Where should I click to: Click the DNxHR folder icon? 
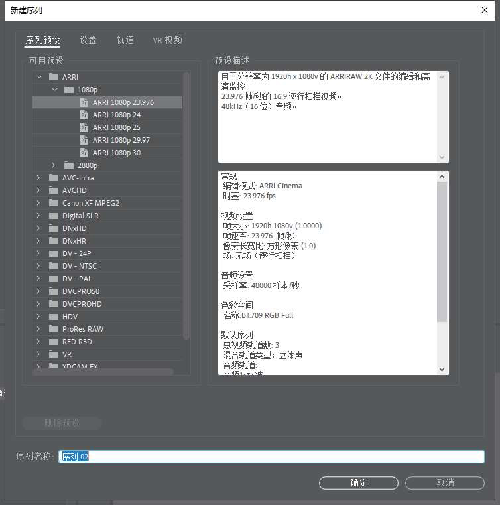pos(54,241)
